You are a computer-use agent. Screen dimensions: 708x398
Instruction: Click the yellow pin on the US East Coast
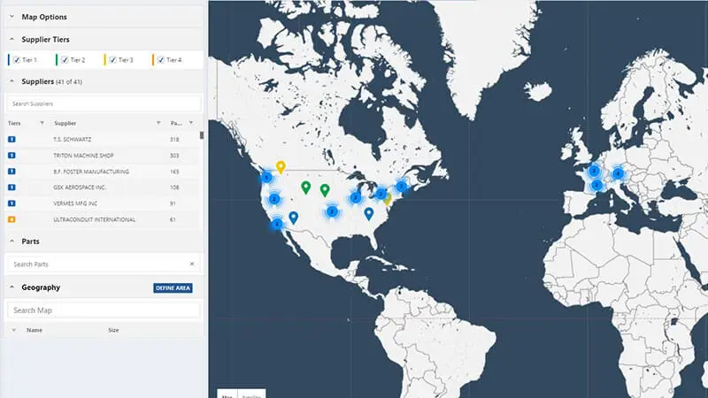coord(388,199)
